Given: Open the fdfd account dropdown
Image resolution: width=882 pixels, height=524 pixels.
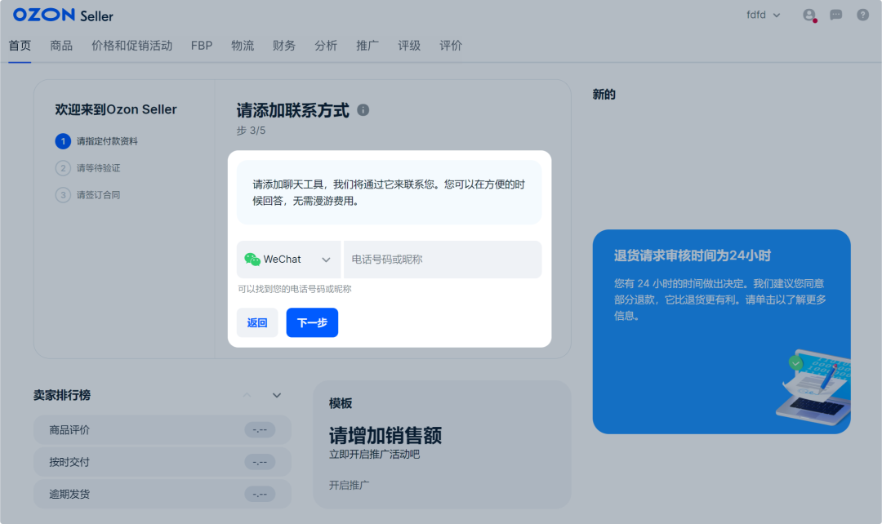Looking at the screenshot, I should coord(763,14).
